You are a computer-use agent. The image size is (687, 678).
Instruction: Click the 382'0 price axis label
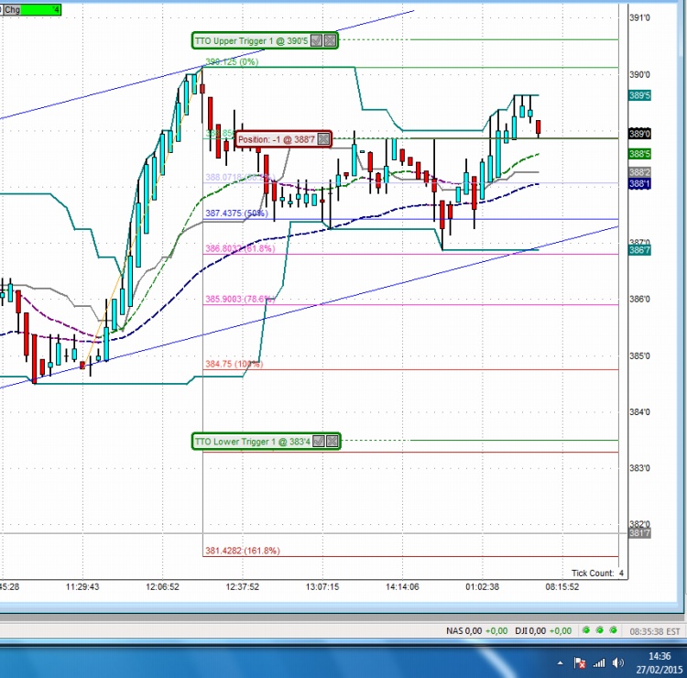pos(639,525)
